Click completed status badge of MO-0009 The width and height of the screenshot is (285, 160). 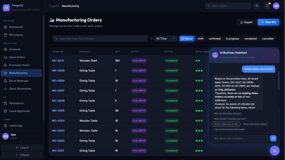(x=171, y=71)
